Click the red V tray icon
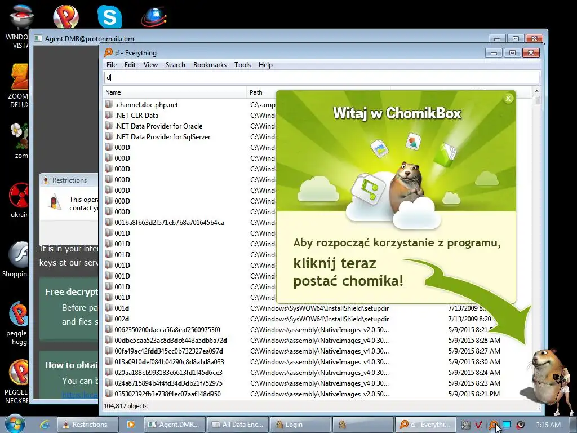577x433 pixels. pos(478,425)
